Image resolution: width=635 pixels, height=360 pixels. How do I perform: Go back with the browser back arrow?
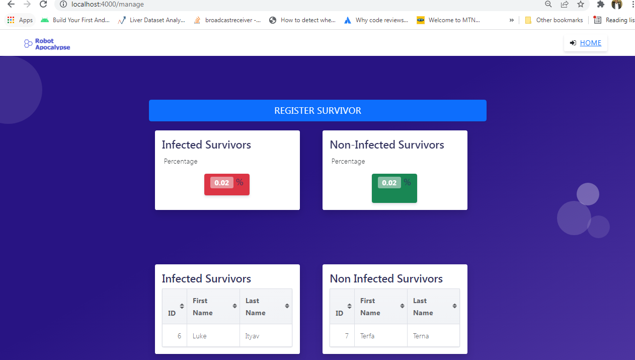point(11,4)
